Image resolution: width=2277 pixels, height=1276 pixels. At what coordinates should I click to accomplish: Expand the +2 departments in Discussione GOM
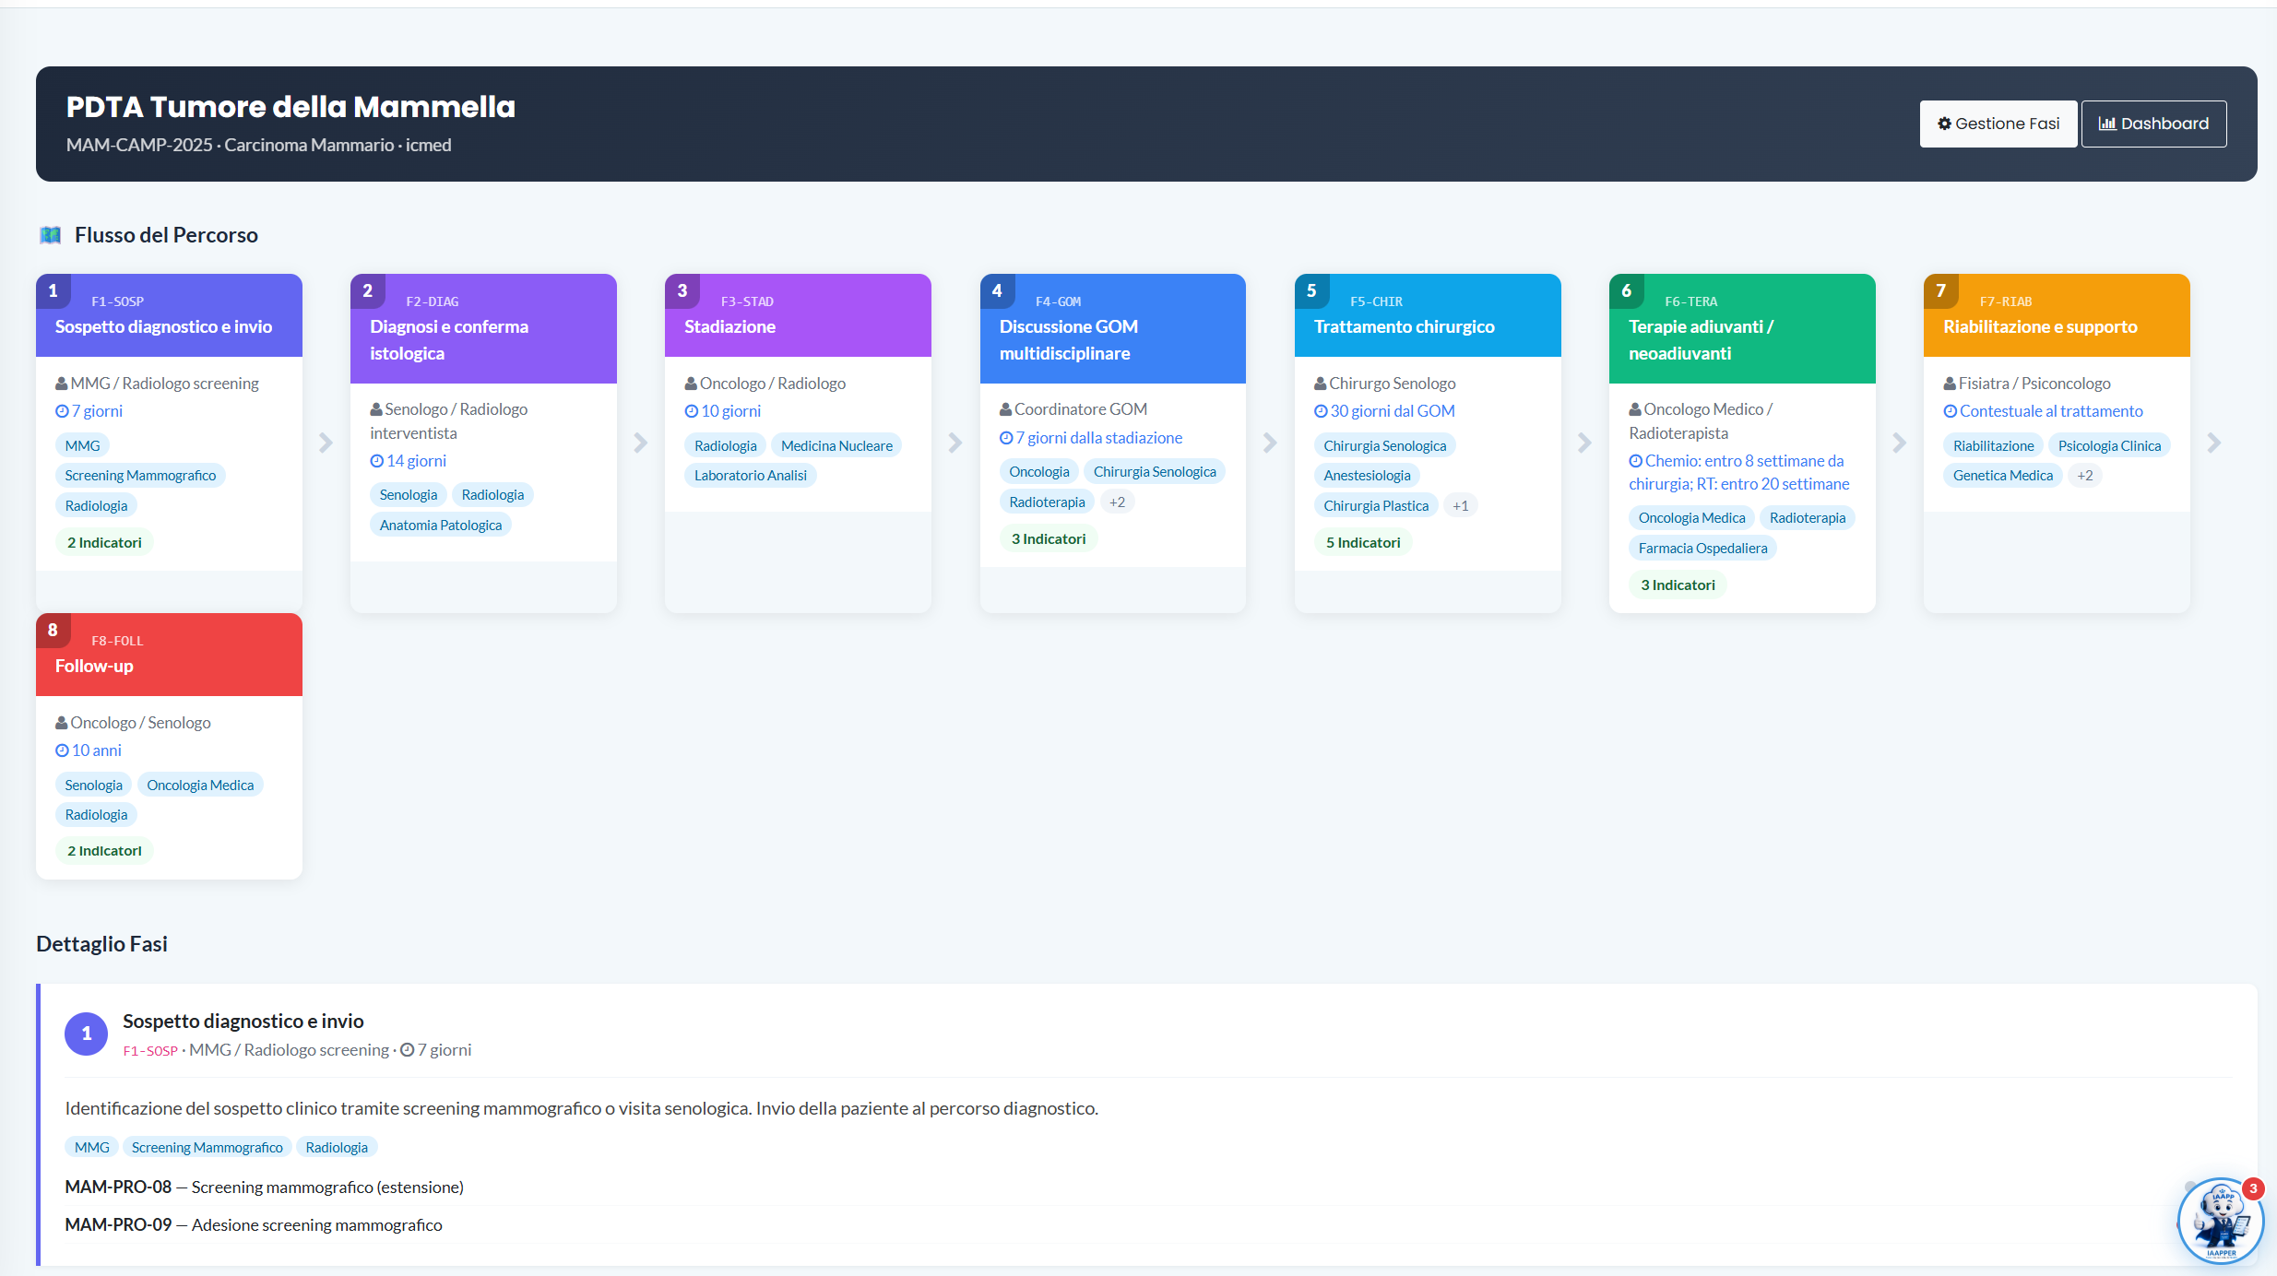[1117, 502]
